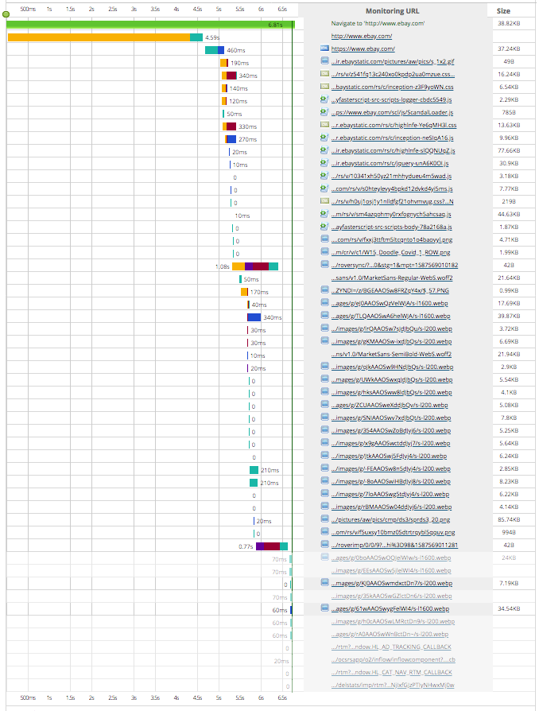Click the CSS icon beside h0uj1osj1y1nlldfgf21ohvmvug.css
The width and height of the screenshot is (543, 711).
pos(324,200)
